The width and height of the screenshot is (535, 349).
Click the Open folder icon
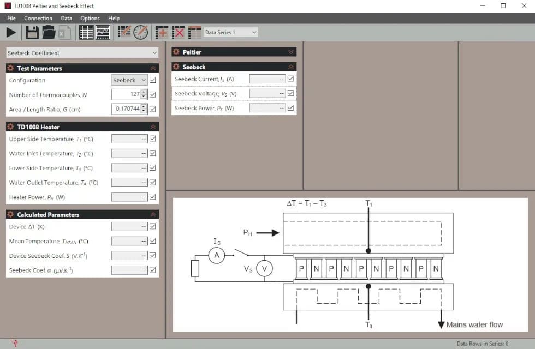49,33
